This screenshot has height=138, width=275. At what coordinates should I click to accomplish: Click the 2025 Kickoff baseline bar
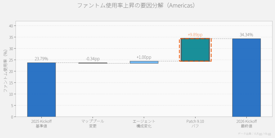(x=41, y=90)
